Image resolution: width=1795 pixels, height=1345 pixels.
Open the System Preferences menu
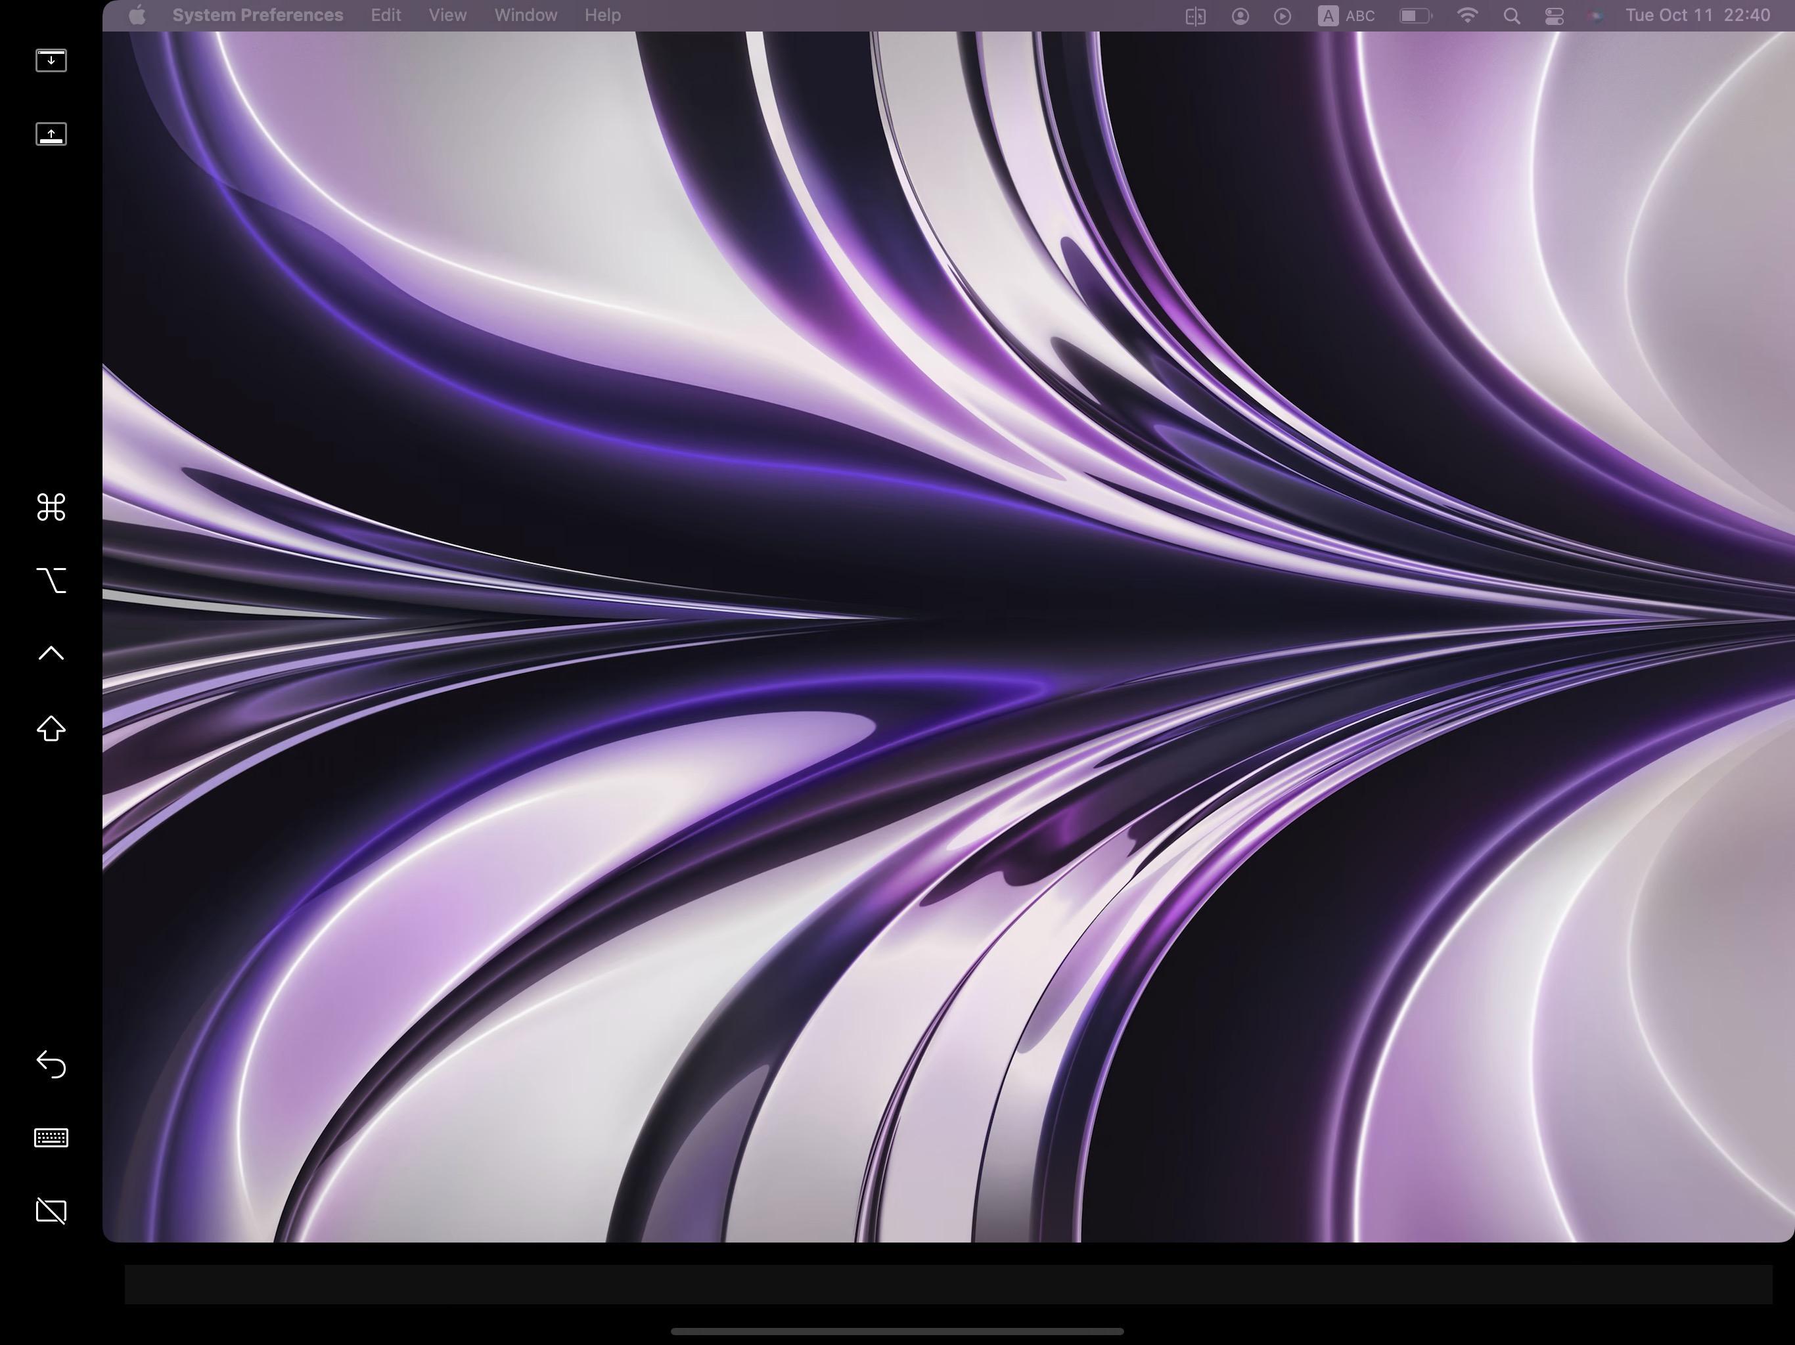click(258, 15)
